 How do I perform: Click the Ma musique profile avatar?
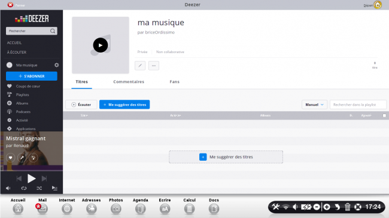pyautogui.click(x=10, y=65)
